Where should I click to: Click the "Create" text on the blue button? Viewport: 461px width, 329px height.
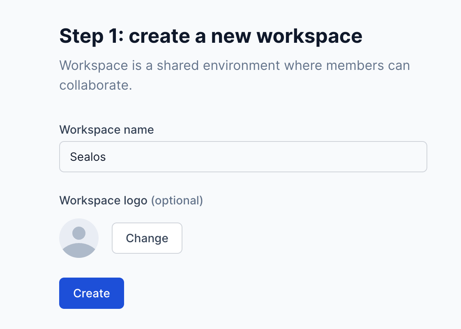tap(92, 293)
